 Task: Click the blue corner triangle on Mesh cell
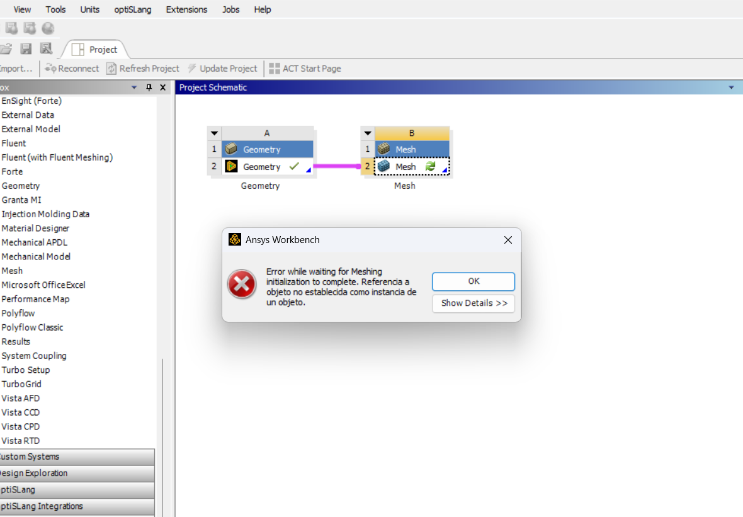tap(445, 170)
